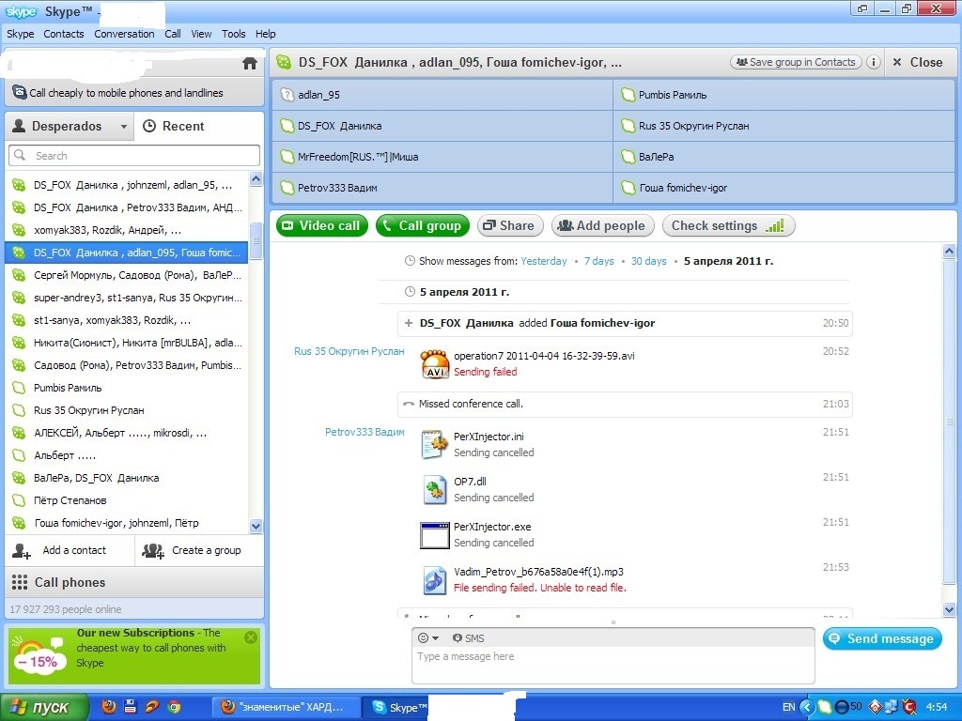Screen dimensions: 962x721
Task: Open the Contacts menu
Action: click(64, 34)
